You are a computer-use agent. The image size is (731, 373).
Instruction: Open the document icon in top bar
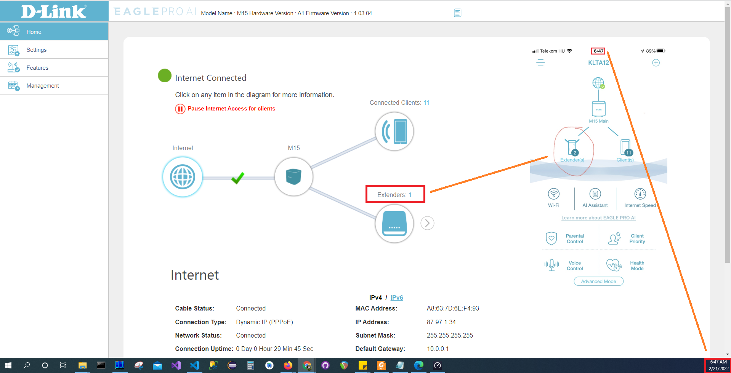coord(458,13)
